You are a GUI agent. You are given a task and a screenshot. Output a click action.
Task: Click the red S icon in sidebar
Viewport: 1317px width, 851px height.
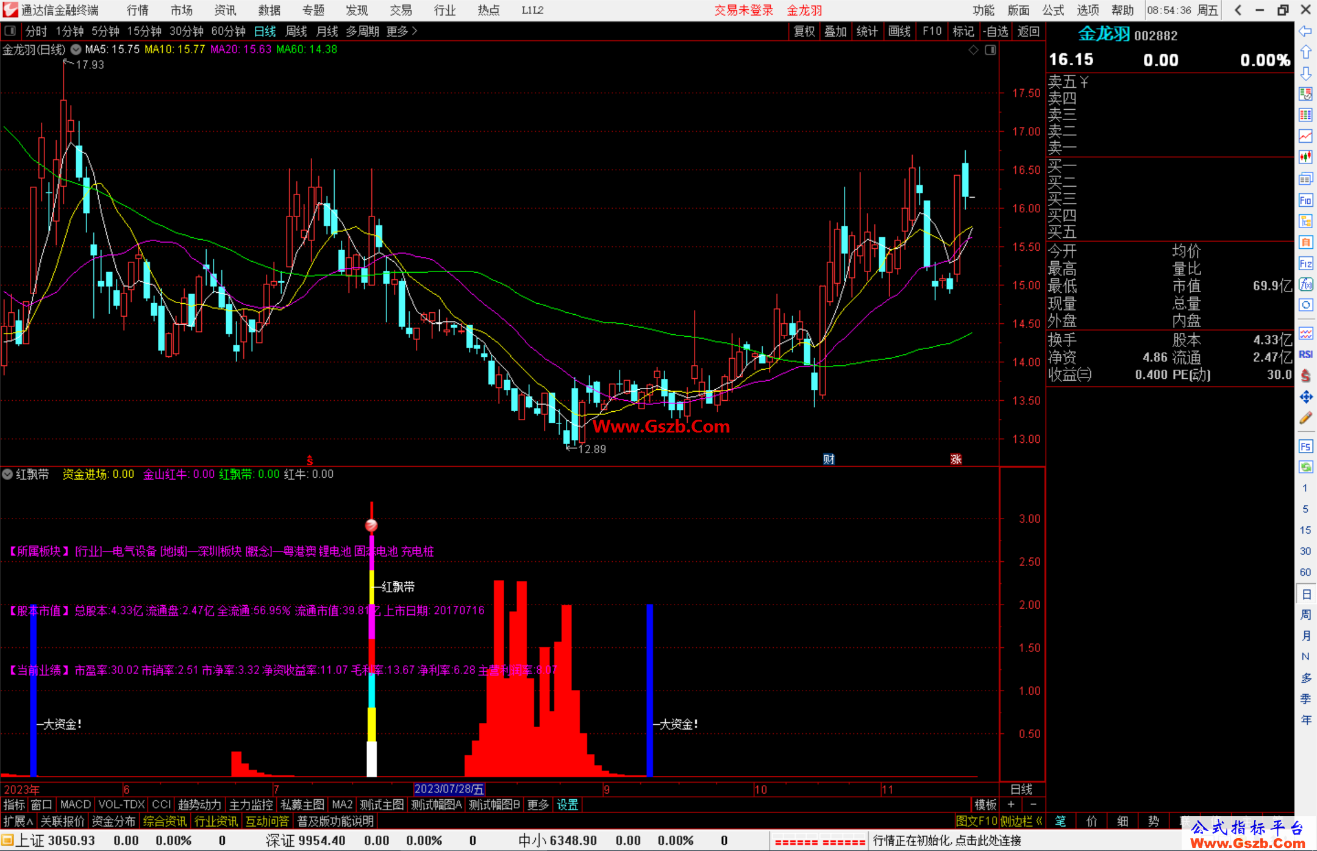click(x=1305, y=376)
